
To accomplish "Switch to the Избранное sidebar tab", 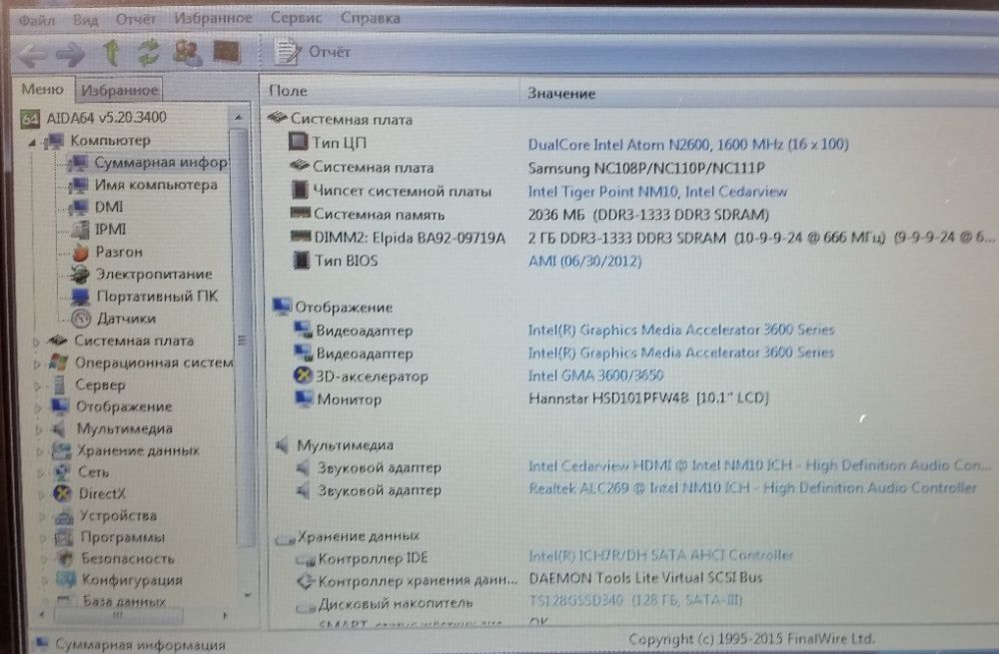I will tap(119, 91).
